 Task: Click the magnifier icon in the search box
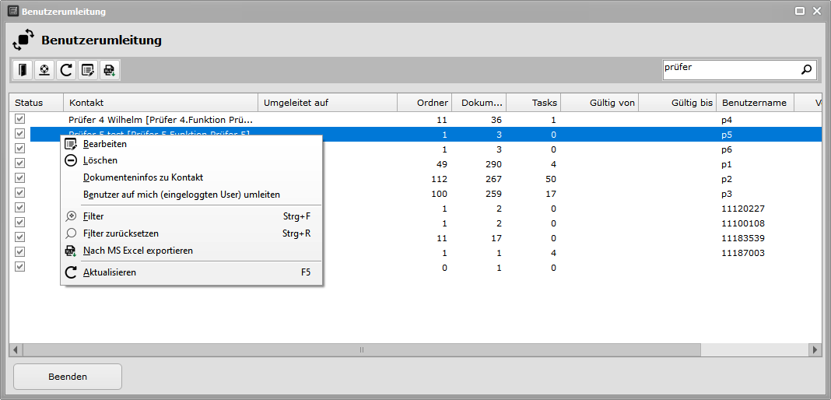(806, 69)
